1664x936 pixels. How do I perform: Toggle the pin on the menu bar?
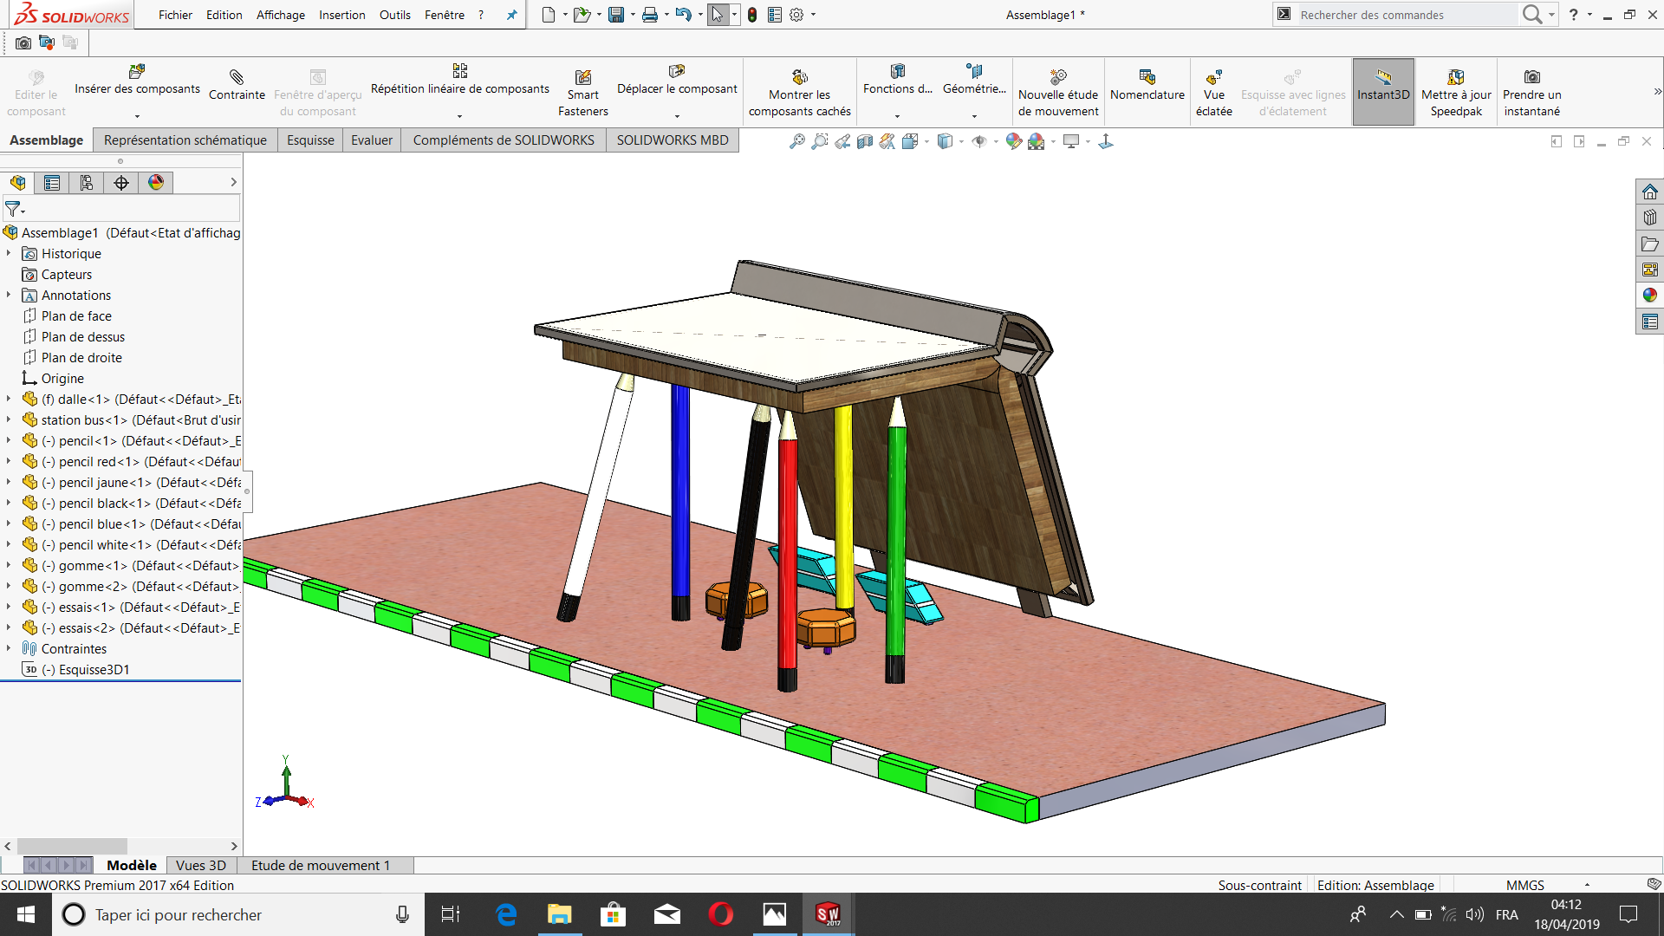[511, 15]
